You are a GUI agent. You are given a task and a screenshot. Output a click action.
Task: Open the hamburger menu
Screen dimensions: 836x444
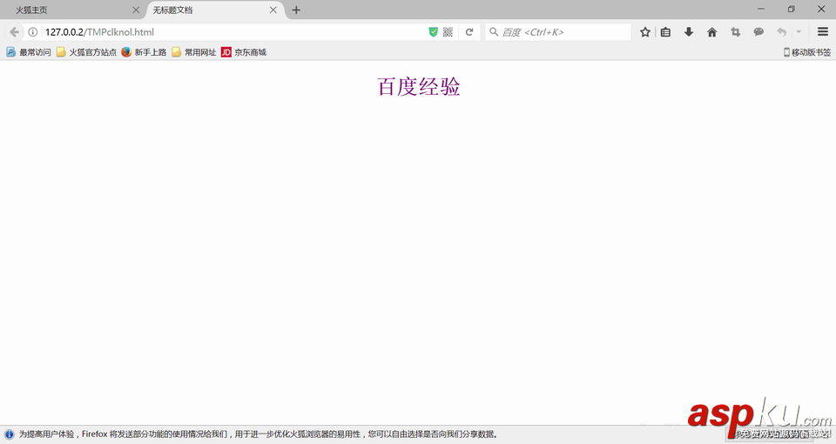[x=823, y=32]
